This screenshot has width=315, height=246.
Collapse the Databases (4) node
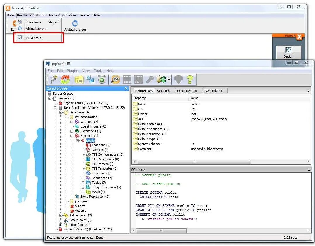click(60, 112)
